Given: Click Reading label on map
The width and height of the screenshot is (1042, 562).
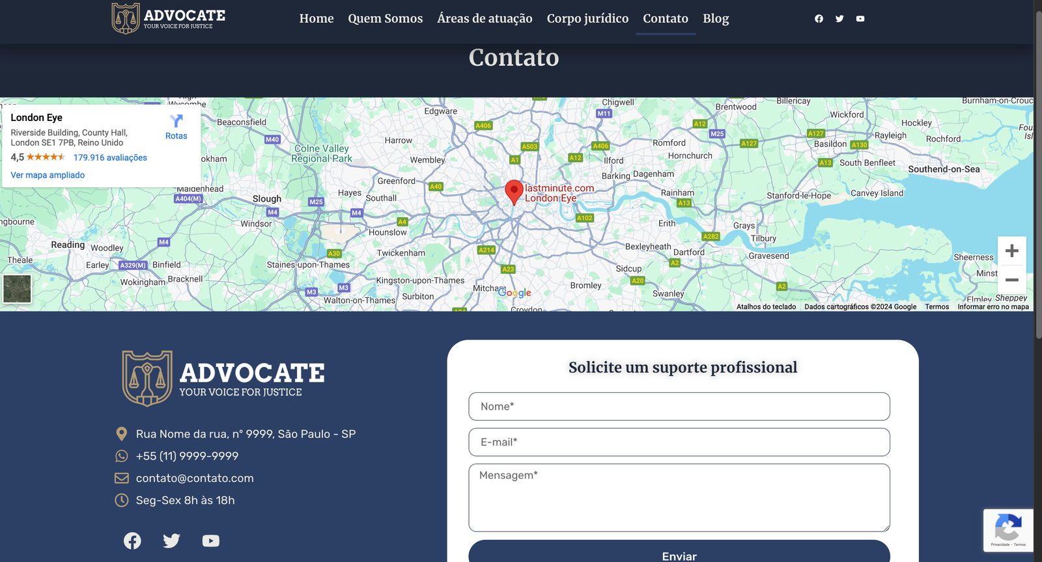Looking at the screenshot, I should tap(68, 245).
